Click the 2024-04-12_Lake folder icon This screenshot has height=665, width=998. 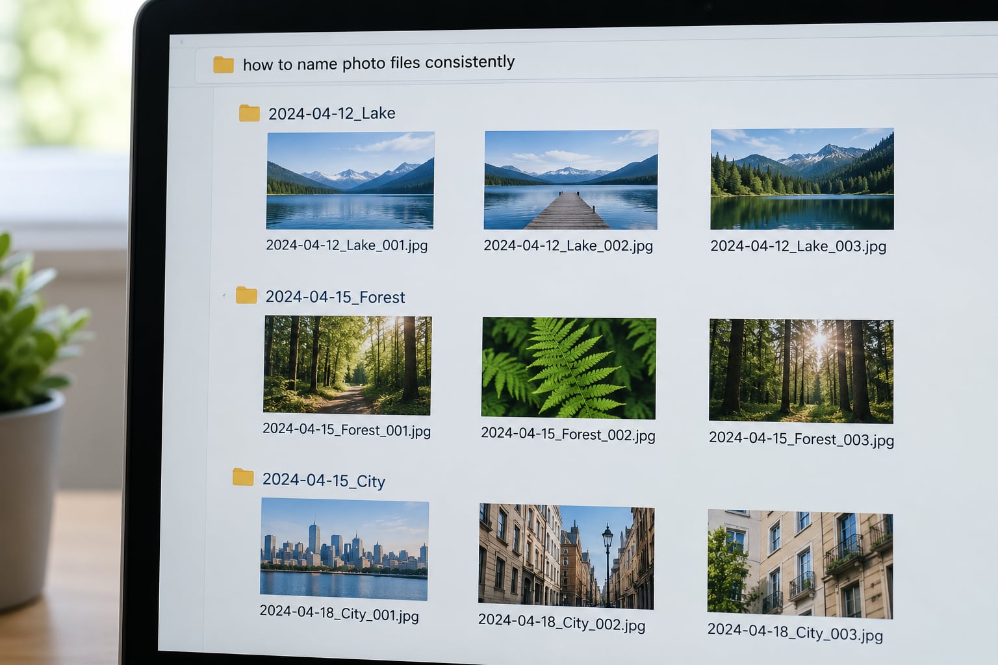point(249,113)
